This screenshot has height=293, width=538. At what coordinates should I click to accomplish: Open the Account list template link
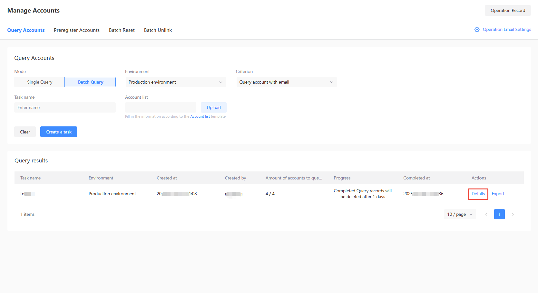click(x=200, y=116)
